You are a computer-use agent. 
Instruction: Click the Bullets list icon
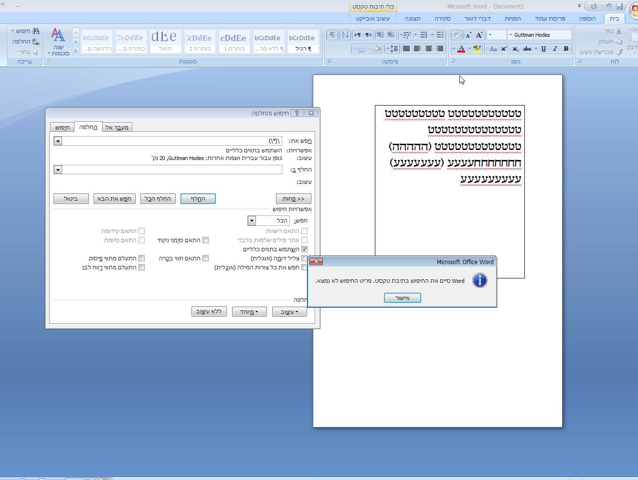pos(440,35)
